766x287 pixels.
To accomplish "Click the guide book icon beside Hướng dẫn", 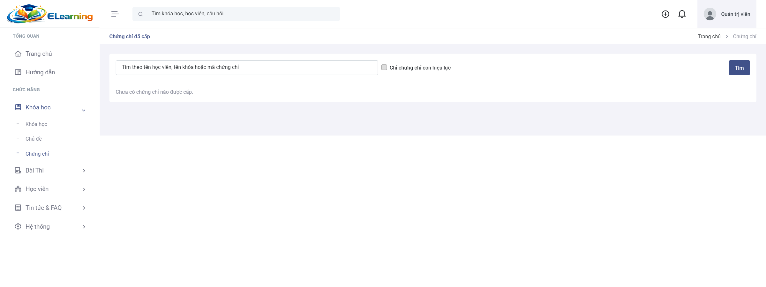I will click(x=18, y=72).
